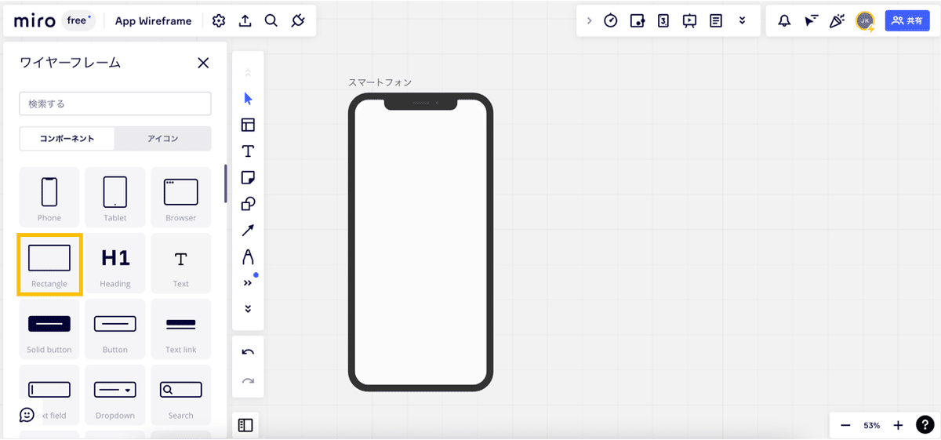Expand collaboration toolbar right chevron
941x440 pixels.
tap(590, 21)
